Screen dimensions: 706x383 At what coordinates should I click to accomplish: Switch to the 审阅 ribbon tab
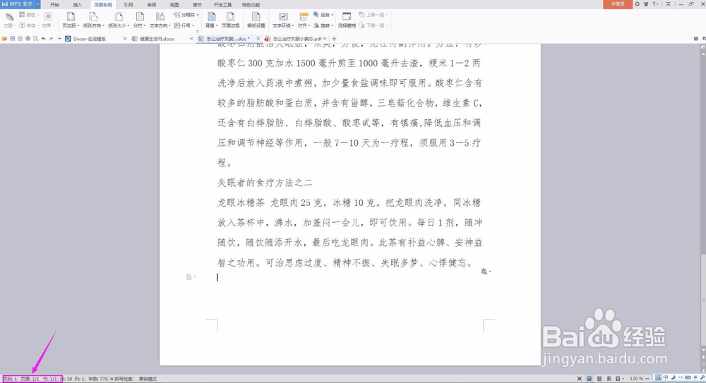click(151, 4)
